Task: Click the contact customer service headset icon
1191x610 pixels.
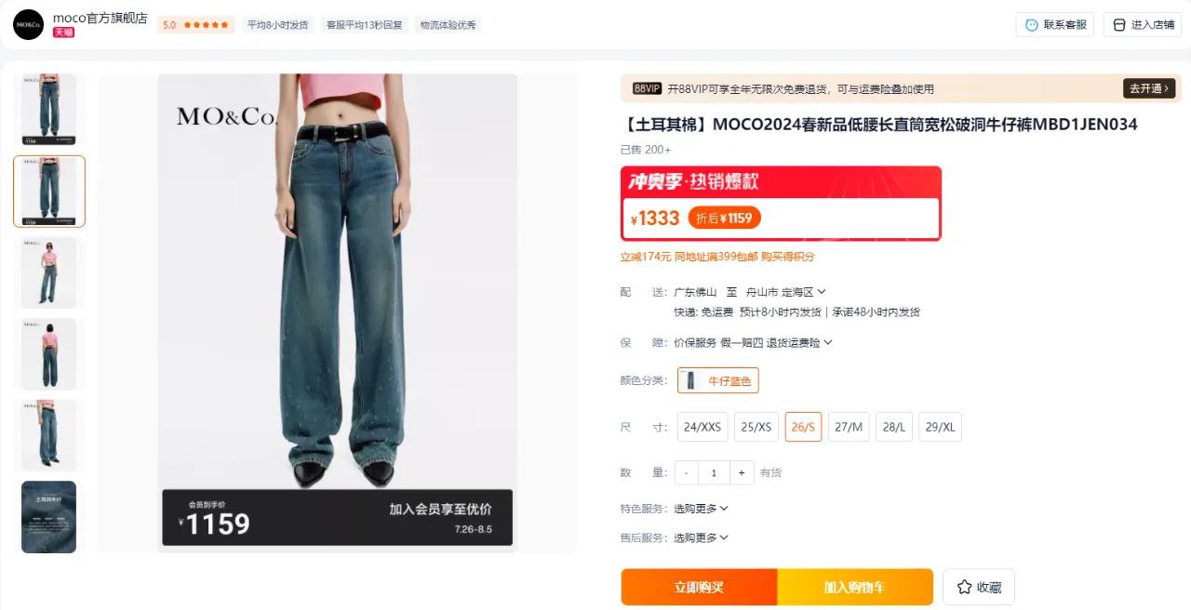Action: click(1031, 25)
